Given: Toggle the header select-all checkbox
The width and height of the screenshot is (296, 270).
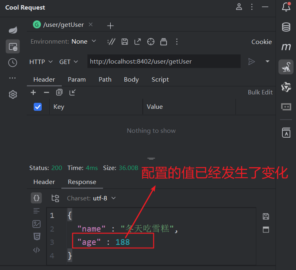Looking at the screenshot, I should [x=38, y=107].
